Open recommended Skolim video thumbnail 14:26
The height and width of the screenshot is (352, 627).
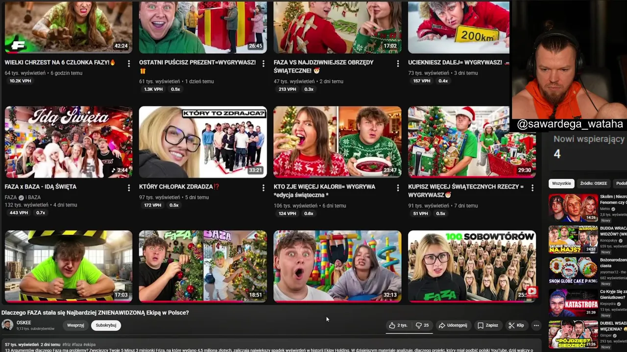[x=573, y=208]
